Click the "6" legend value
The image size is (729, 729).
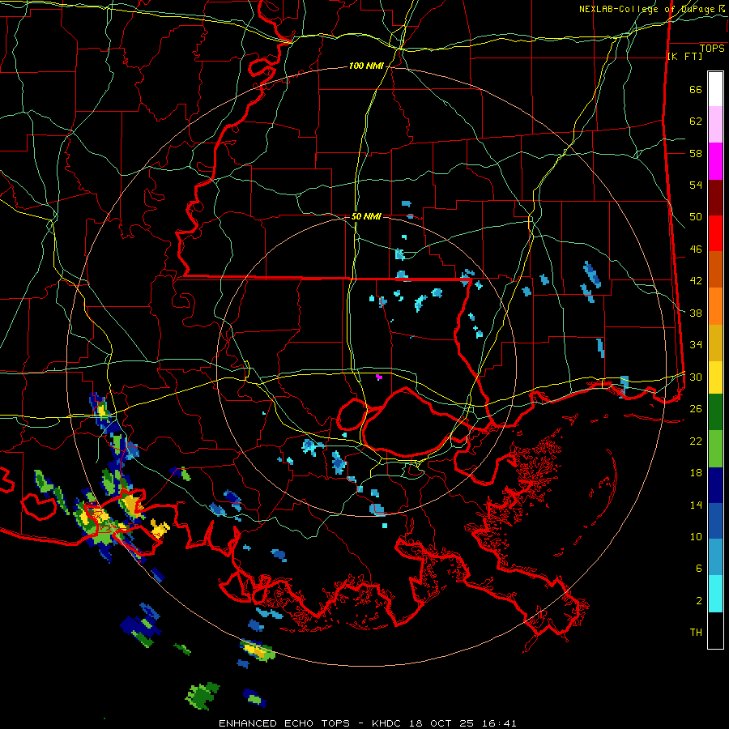click(699, 569)
